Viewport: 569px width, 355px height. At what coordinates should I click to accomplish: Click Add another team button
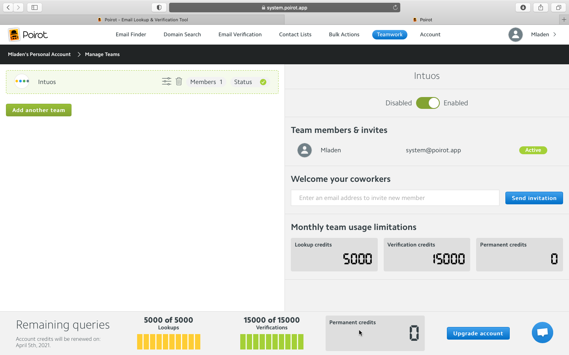tap(39, 110)
